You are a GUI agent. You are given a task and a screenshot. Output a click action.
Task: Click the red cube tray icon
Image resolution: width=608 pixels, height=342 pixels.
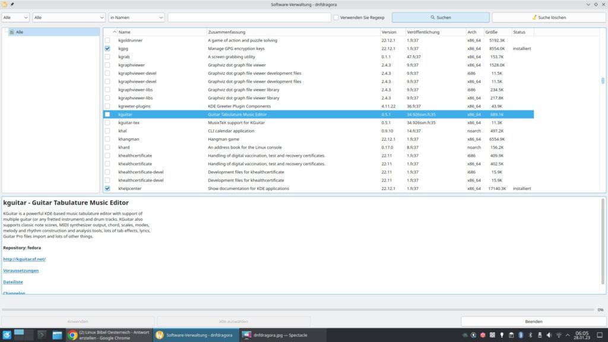point(483,335)
